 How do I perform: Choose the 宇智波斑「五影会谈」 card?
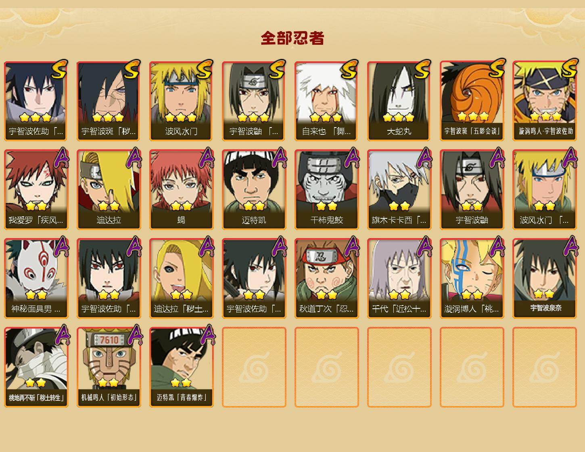(x=472, y=101)
